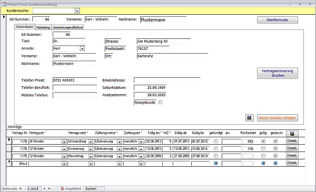Screen dimensions: 316x192
Task: Open Vertragssorte dropdown showing Neuvertrag
Action: tap(91, 156)
